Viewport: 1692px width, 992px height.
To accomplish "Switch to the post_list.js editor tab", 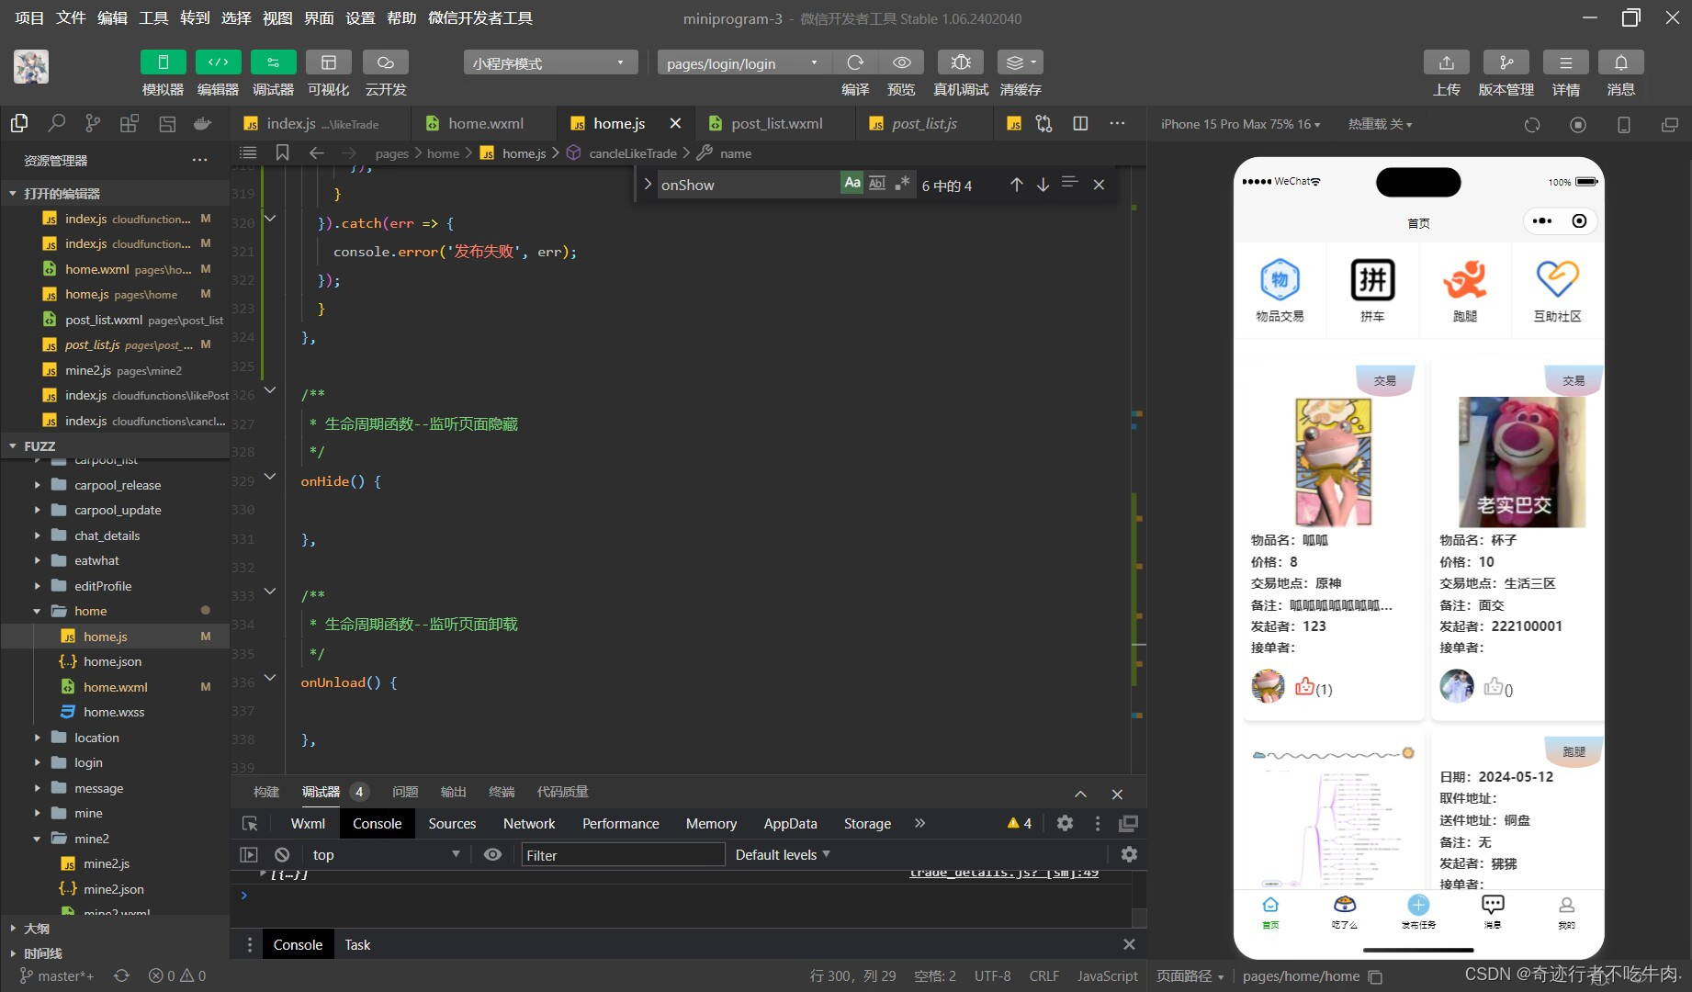I will pos(923,123).
